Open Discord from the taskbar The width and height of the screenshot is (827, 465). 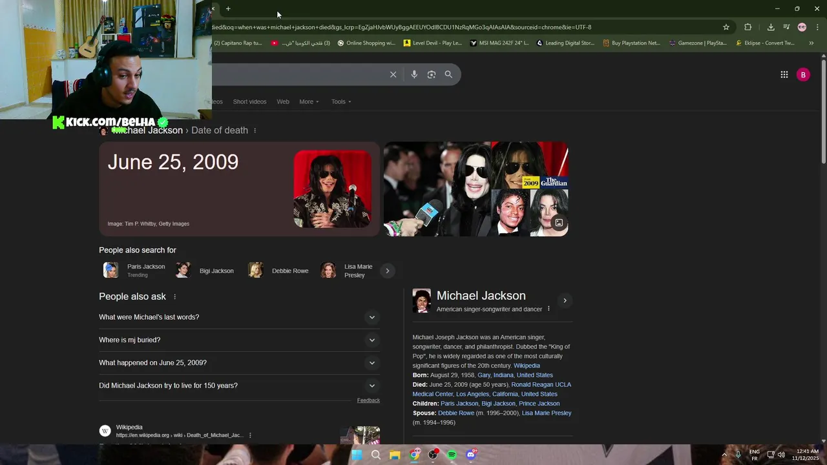471,455
